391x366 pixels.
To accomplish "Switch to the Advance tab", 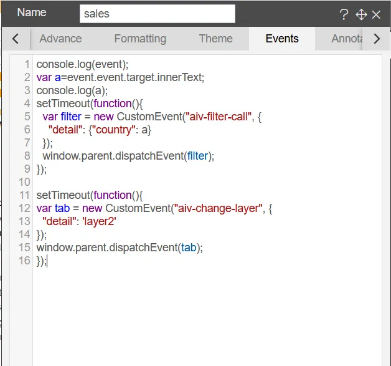I will pos(60,39).
